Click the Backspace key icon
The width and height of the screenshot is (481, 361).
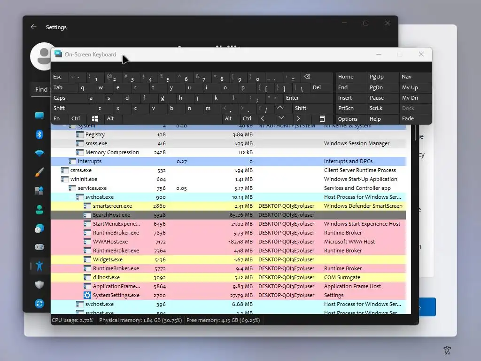click(x=307, y=77)
